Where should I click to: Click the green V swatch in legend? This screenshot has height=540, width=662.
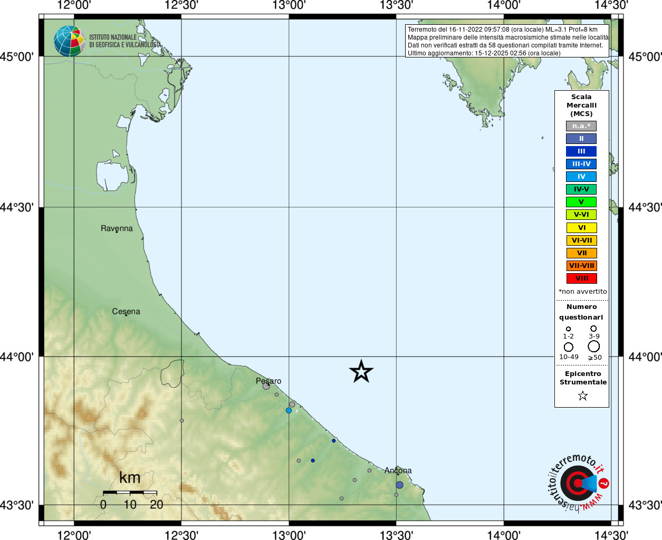(581, 202)
